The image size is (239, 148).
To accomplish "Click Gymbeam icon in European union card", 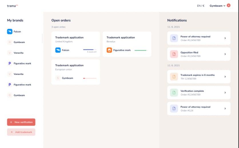I will 58,78.
